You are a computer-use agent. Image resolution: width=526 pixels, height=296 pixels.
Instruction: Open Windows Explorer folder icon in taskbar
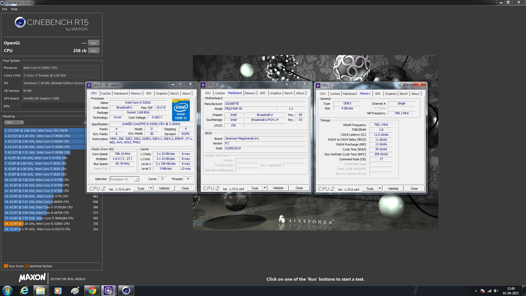point(41,291)
